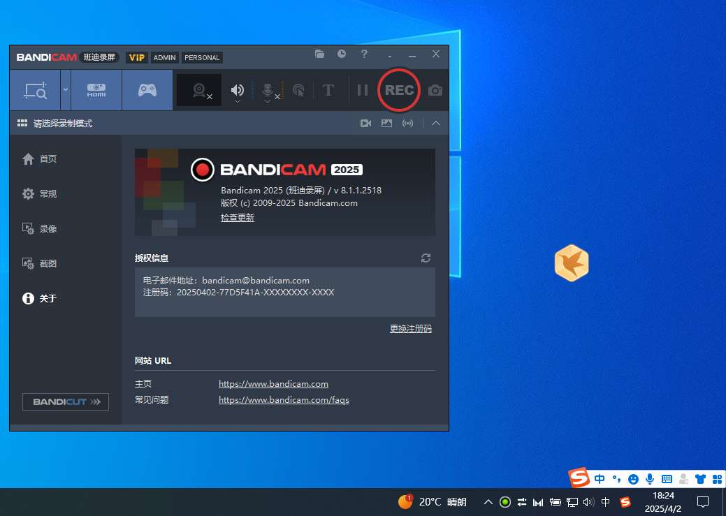Click the bird desktop widget icon
This screenshot has width=726, height=516.
pos(572,263)
